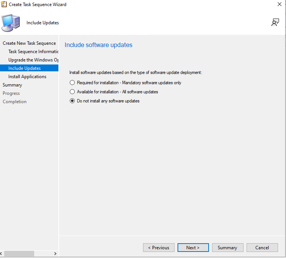Click the Summary button at bottom
Screen dimensions: 286x258
[227, 248]
